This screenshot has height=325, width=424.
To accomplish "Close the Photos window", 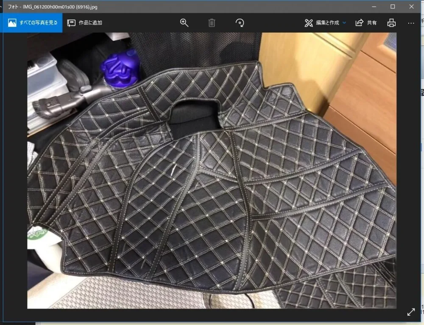I will 411,6.
